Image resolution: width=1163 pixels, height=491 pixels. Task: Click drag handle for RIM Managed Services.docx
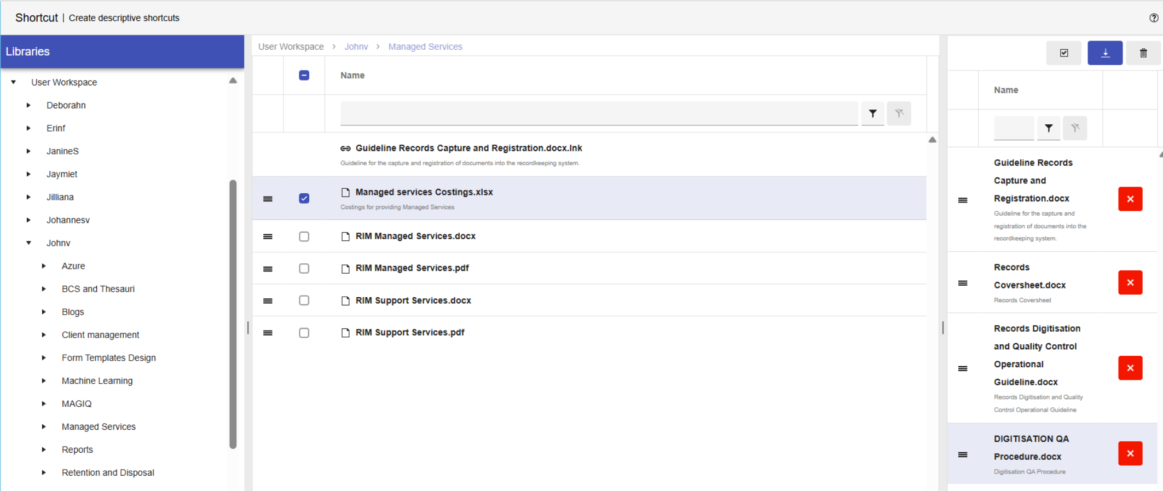click(268, 236)
